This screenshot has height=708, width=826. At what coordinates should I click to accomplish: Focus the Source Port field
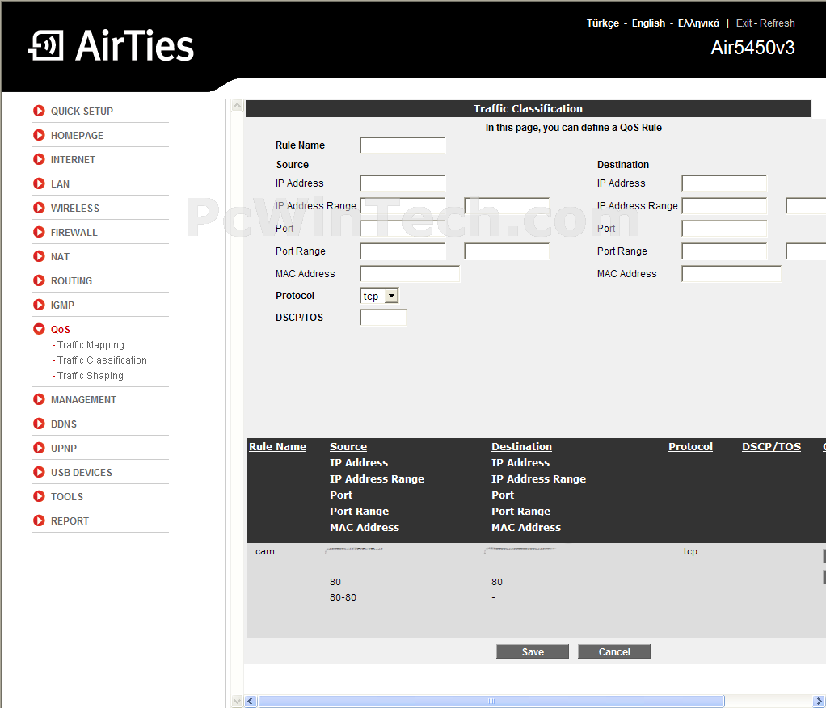click(x=402, y=229)
